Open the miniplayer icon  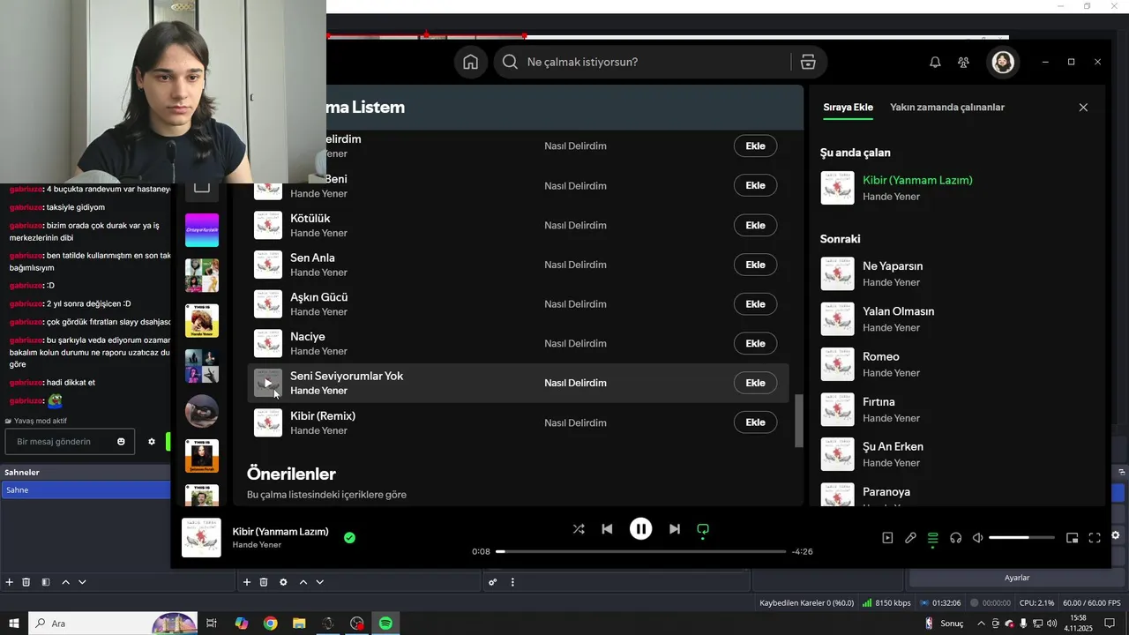[x=1073, y=538]
